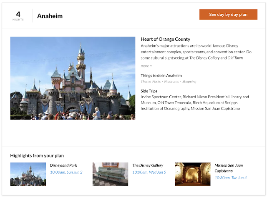Viewport: 267px width, 197px height.
Task: Click Irvine Spectrum Center side trip
Action: tap(161, 97)
